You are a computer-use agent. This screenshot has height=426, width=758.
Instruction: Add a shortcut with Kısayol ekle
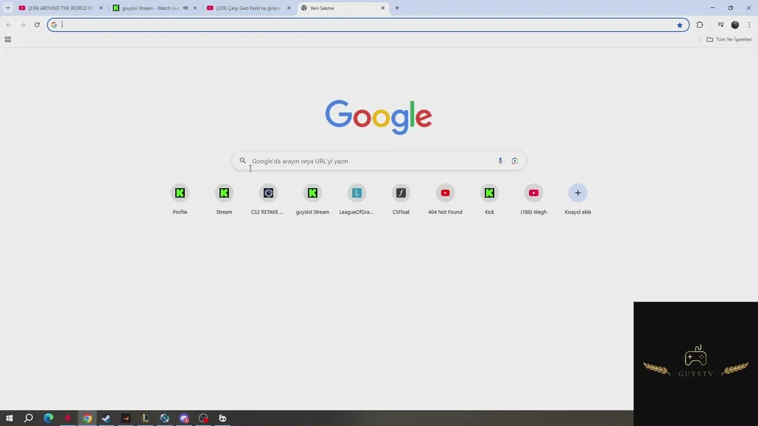coord(578,199)
